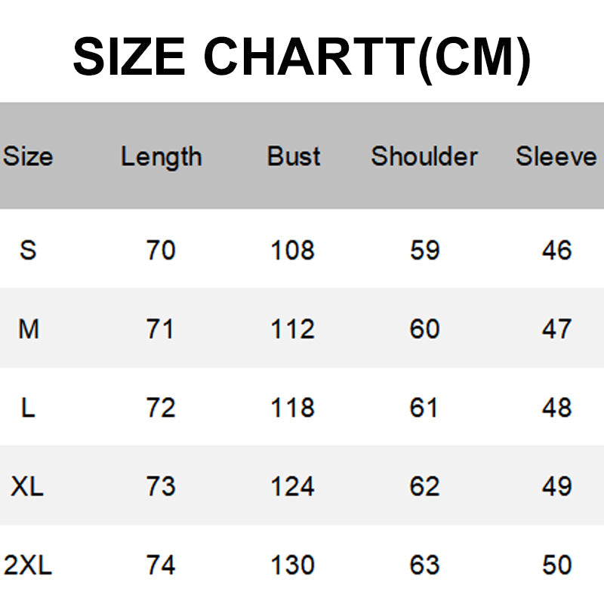Select the S size row label

tap(28, 250)
